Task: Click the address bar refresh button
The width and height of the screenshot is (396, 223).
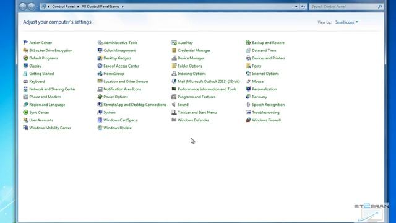Action: pyautogui.click(x=303, y=7)
